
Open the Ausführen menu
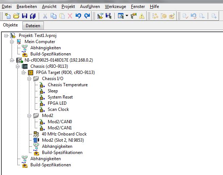pos(90,7)
